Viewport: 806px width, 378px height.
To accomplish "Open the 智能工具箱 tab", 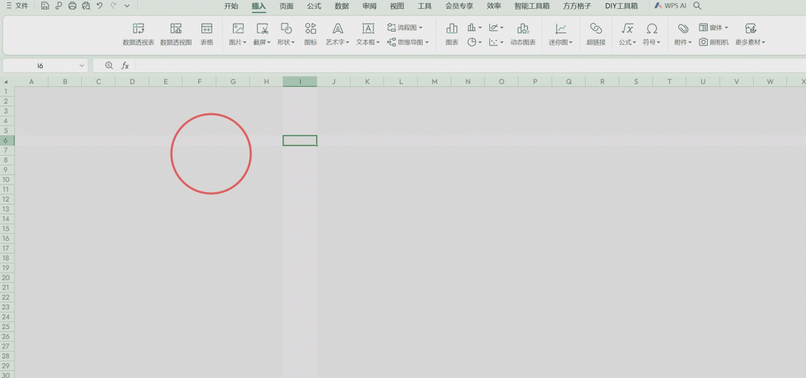I will (532, 6).
